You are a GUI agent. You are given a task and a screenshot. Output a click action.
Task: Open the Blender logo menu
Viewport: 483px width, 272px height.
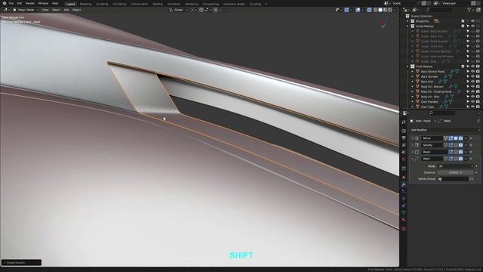tap(5, 3)
